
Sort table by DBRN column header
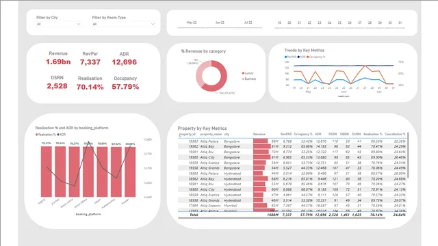(x=345, y=135)
